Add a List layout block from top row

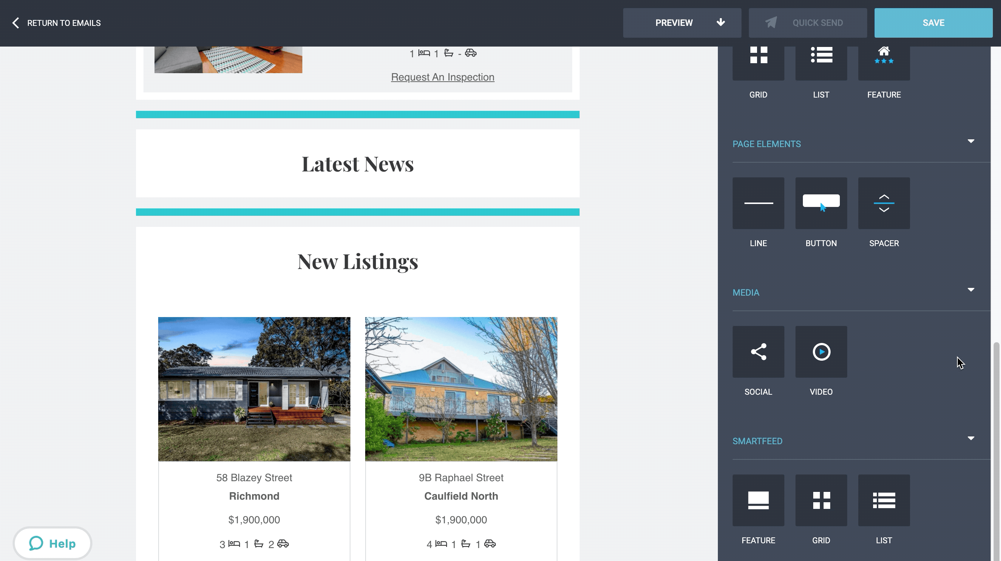tap(821, 63)
